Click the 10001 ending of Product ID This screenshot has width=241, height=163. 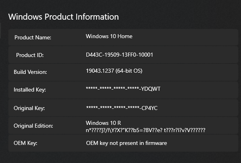pyautogui.click(x=145, y=55)
